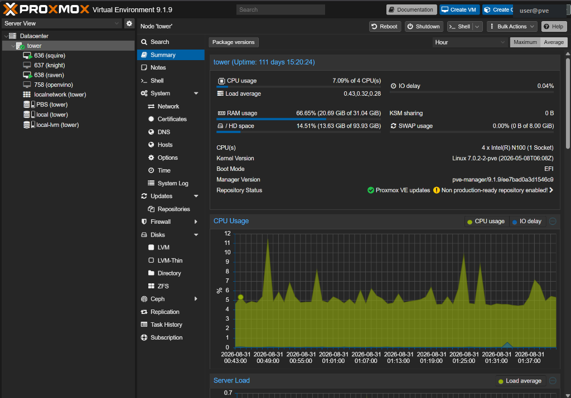Click the global Search input field
571x398 pixels.
tap(280, 10)
